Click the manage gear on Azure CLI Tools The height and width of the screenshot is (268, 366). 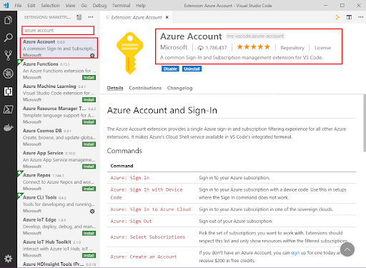click(92, 211)
